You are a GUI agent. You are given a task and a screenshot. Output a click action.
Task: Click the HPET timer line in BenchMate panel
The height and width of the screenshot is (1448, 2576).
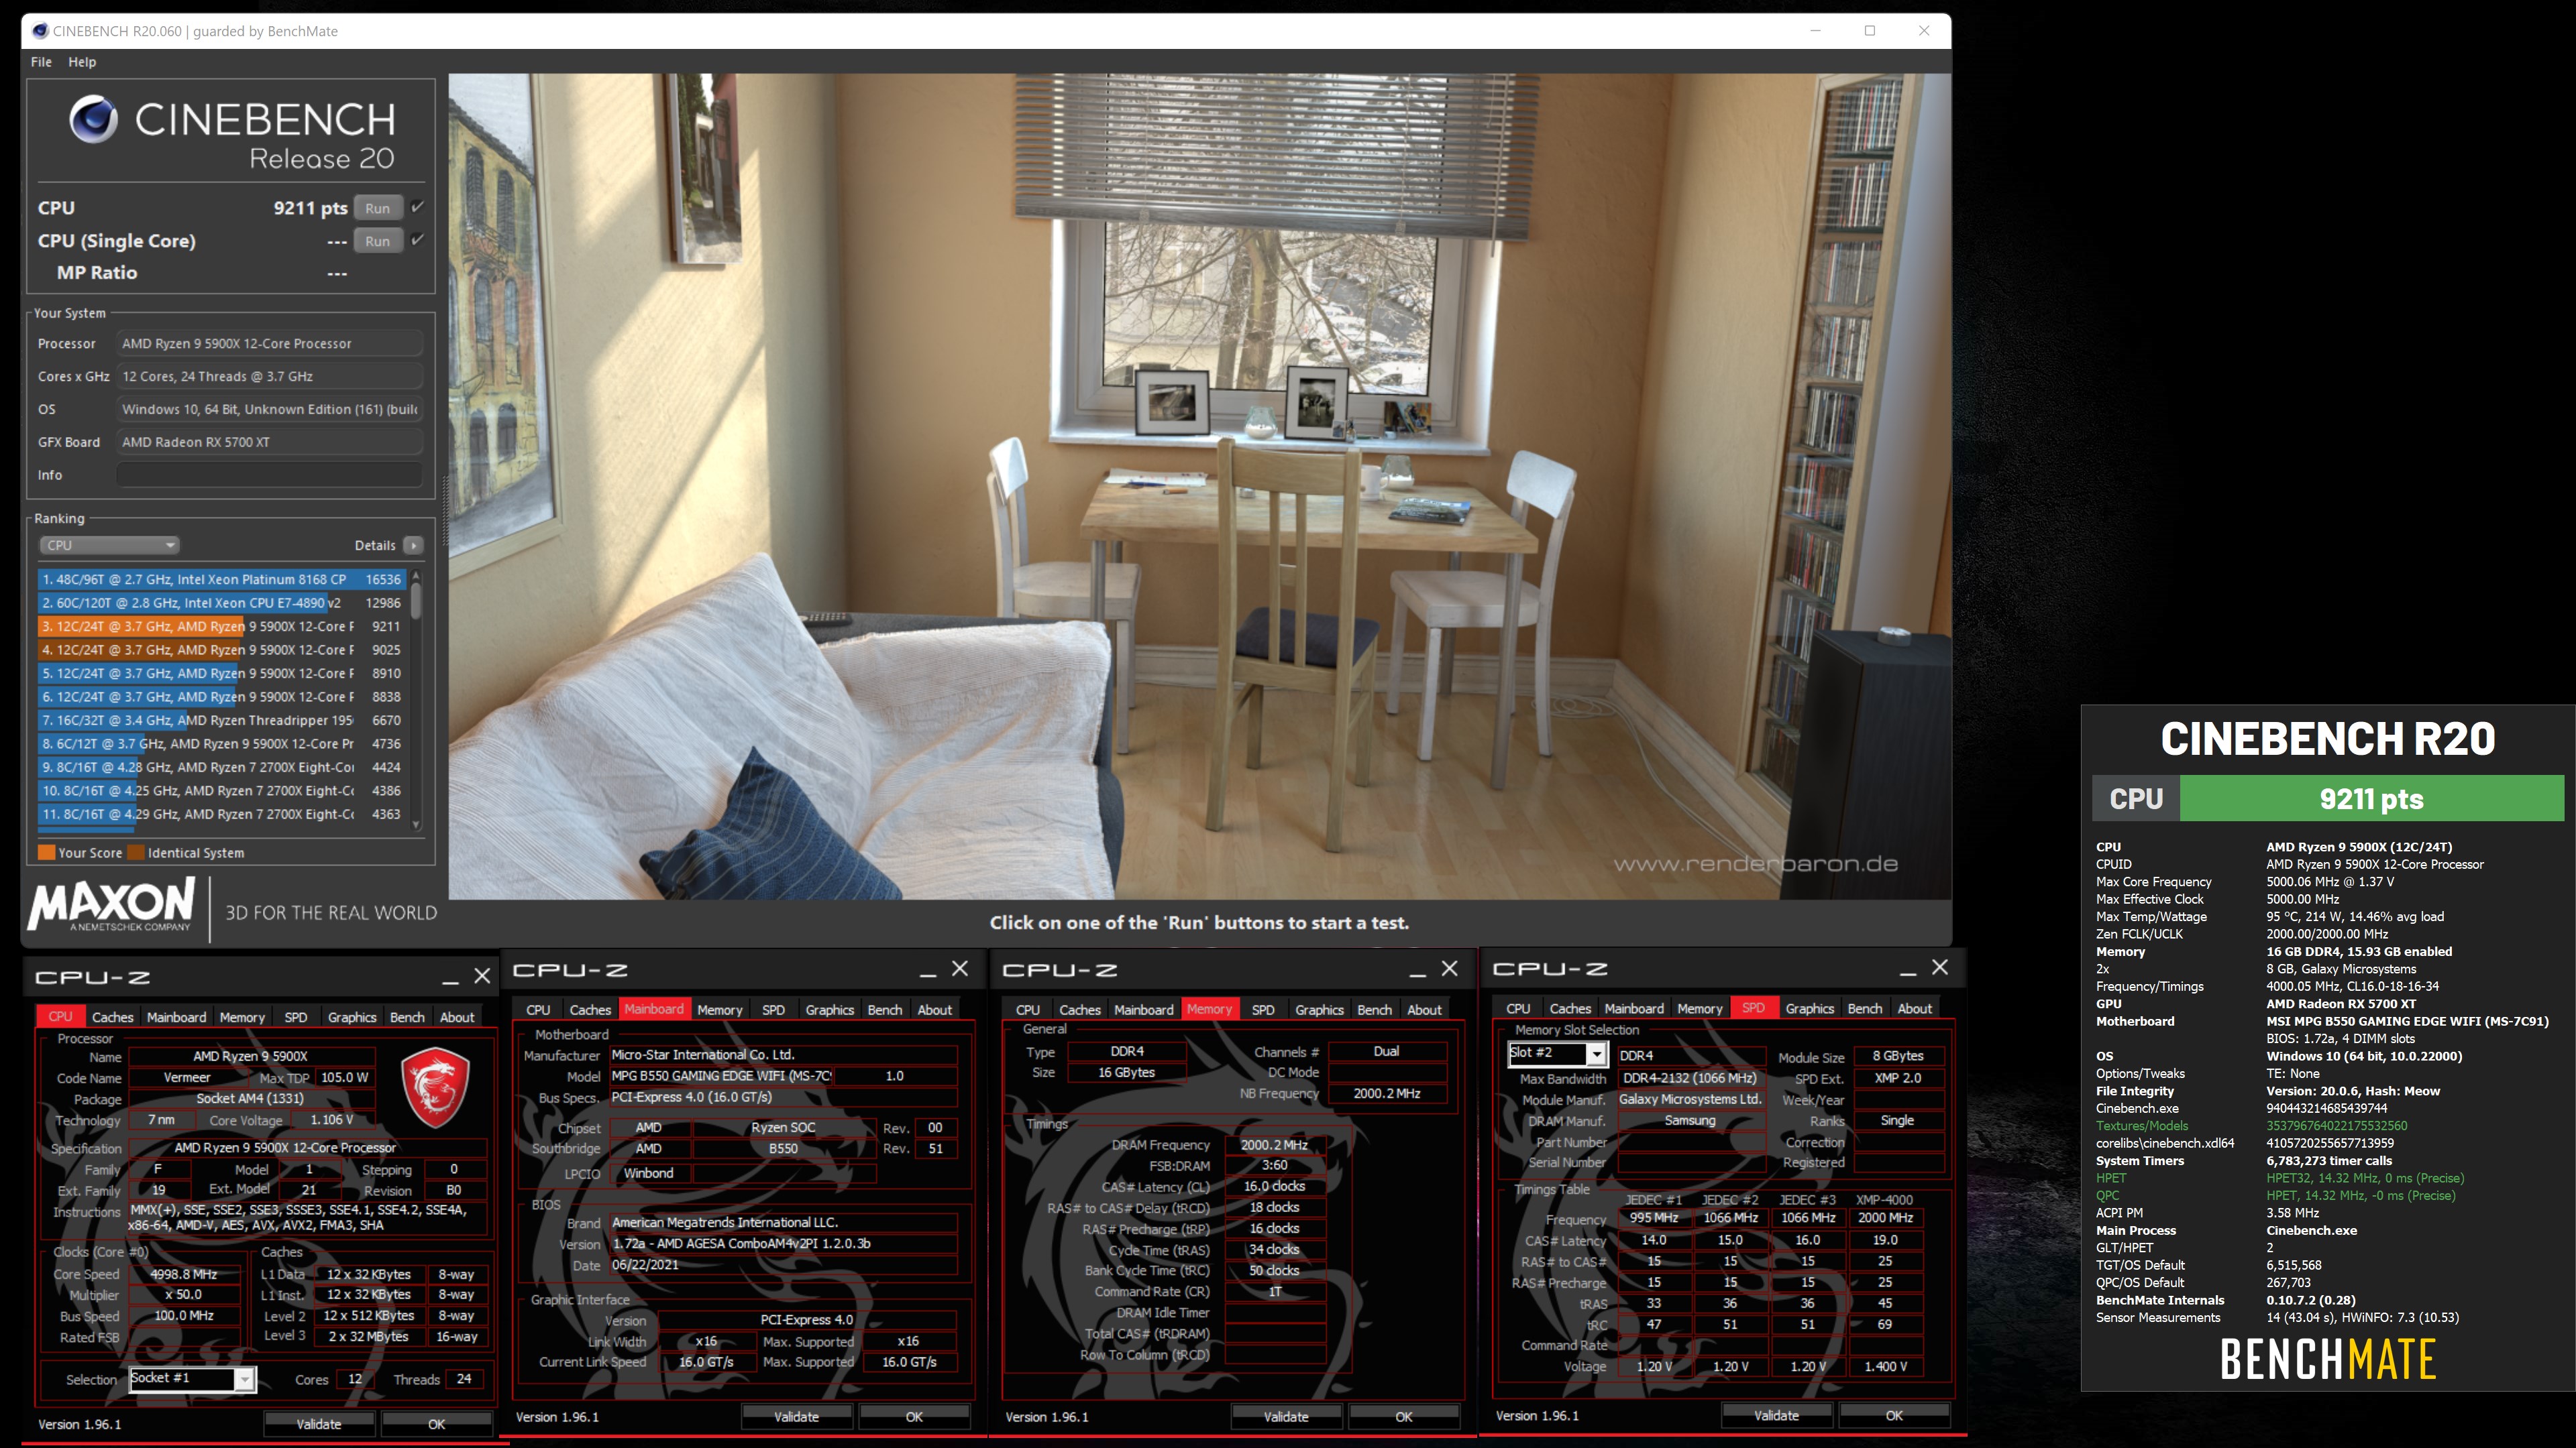pyautogui.click(x=2280, y=1179)
